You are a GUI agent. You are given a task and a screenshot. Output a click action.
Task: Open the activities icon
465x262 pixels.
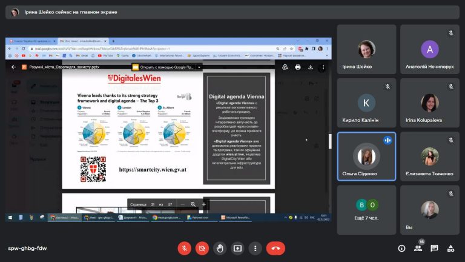coord(450,248)
